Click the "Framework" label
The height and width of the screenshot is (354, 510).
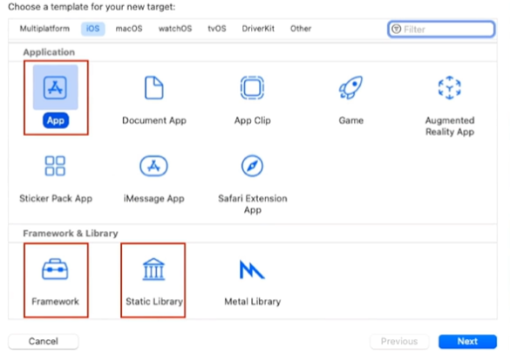pos(55,302)
